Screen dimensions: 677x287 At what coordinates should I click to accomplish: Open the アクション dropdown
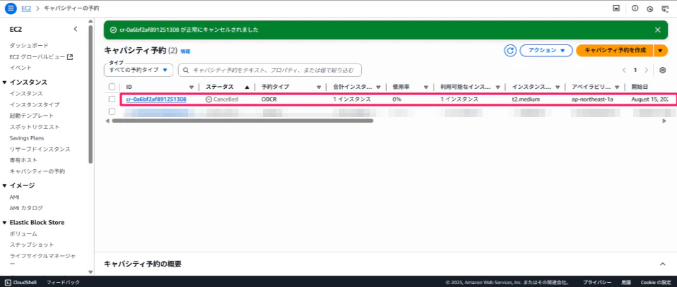coord(546,50)
